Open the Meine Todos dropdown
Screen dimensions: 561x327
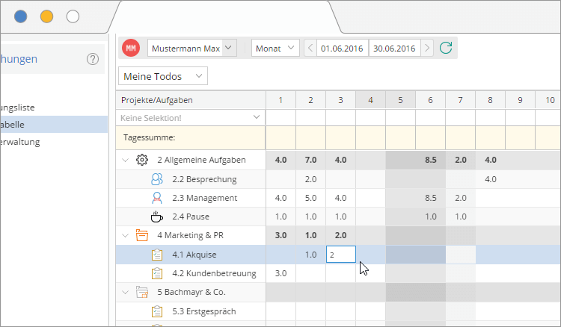(x=163, y=75)
